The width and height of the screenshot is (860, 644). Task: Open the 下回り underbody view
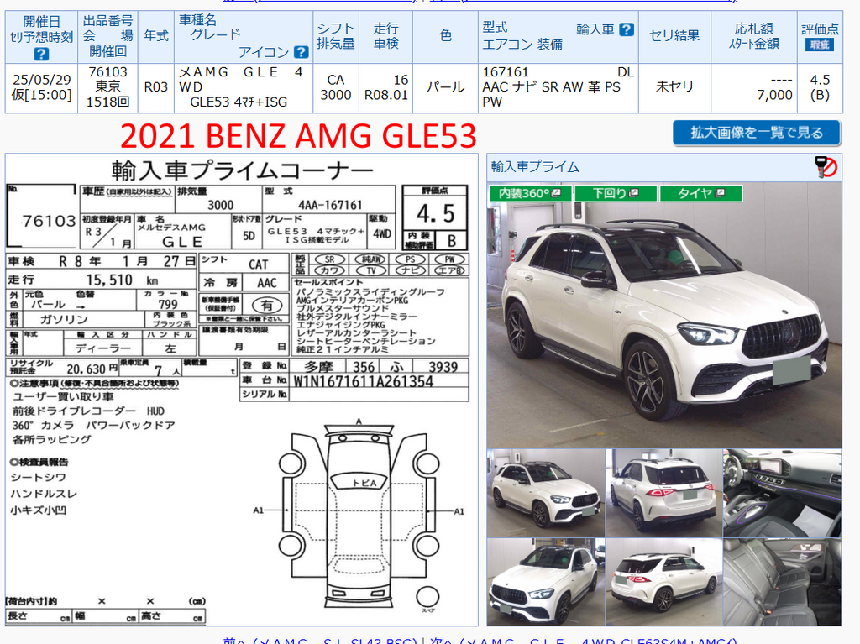(616, 193)
